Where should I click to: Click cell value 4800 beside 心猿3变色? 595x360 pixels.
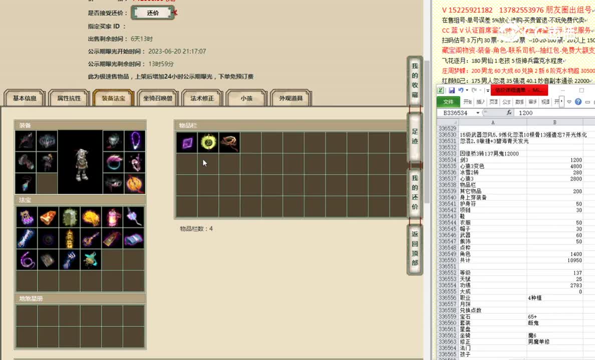coord(555,166)
